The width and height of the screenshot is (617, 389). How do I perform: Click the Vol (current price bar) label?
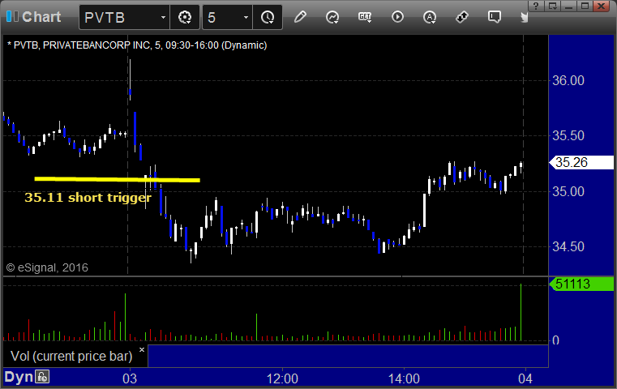click(x=71, y=356)
